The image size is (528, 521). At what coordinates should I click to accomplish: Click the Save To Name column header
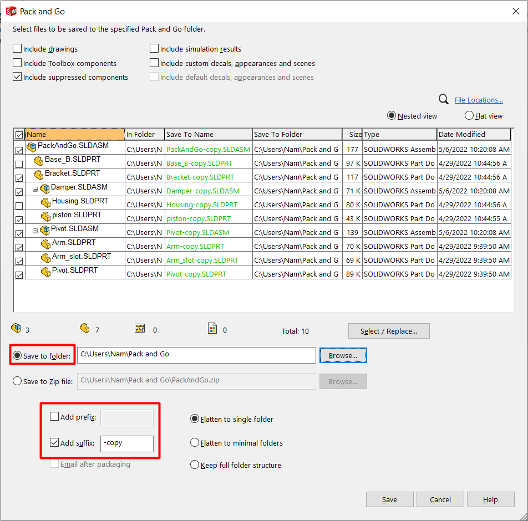(209, 134)
